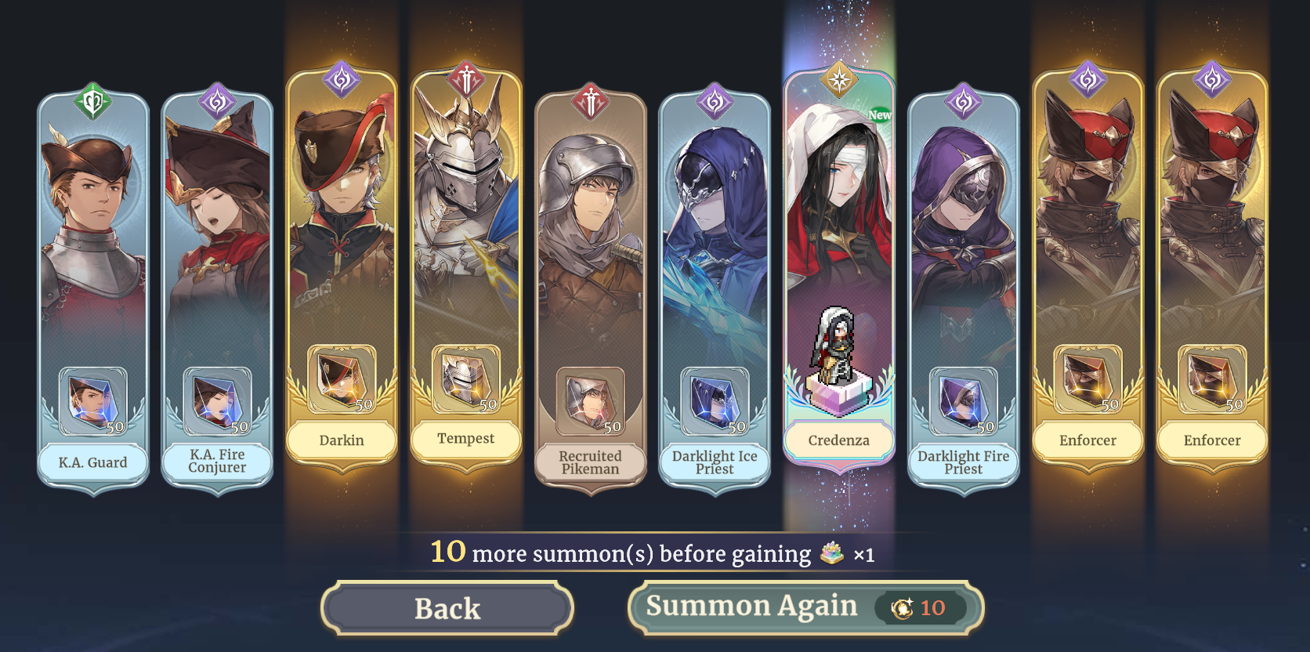Select the Darklight Ice Priest shard icon
Screen dimensions: 1310x652
(x=715, y=401)
